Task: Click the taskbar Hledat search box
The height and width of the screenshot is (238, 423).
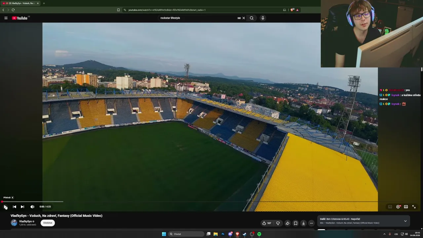Action: point(186,234)
